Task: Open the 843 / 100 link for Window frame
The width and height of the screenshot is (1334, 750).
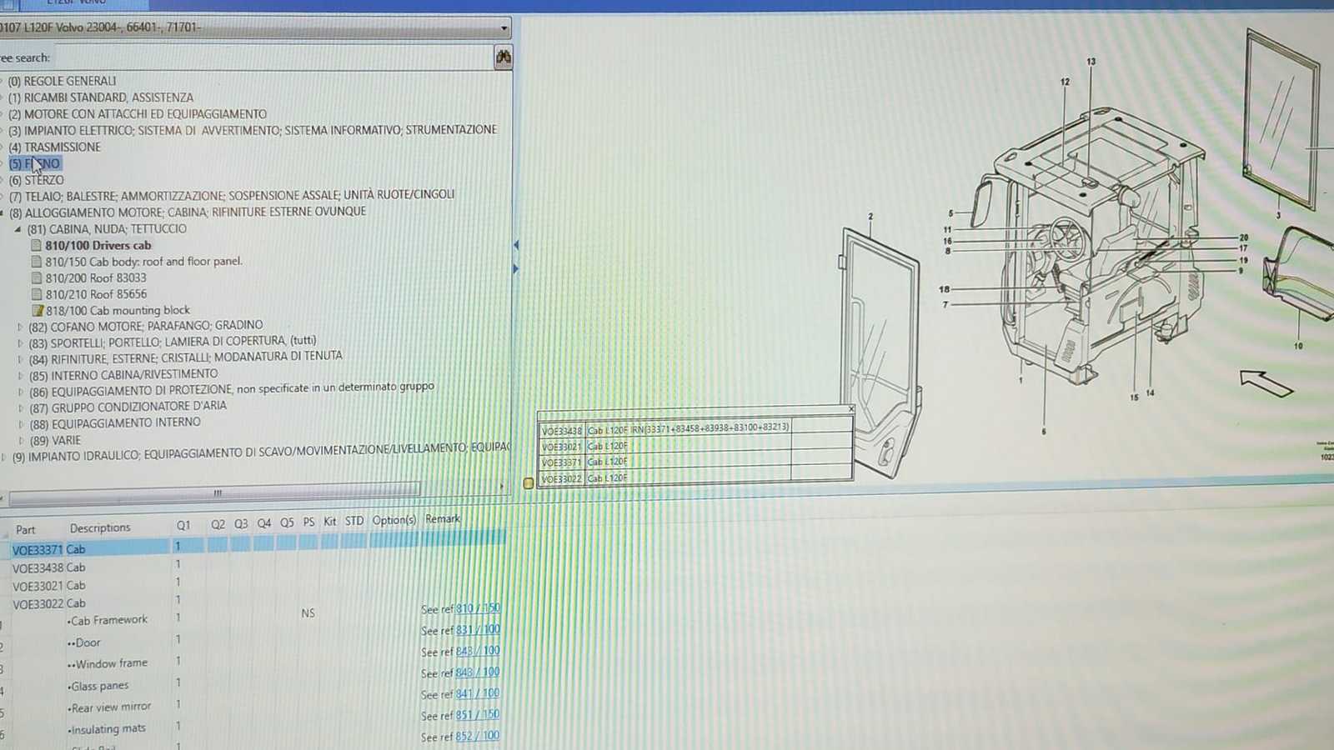Action: pos(478,651)
